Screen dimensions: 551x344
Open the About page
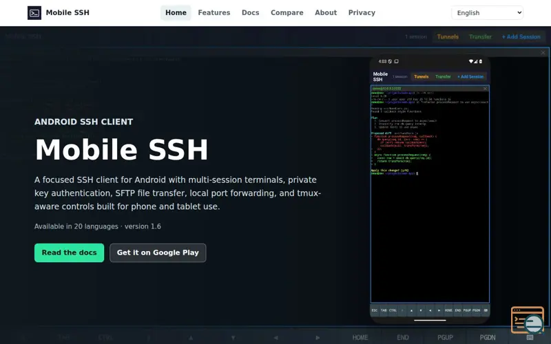[326, 12]
